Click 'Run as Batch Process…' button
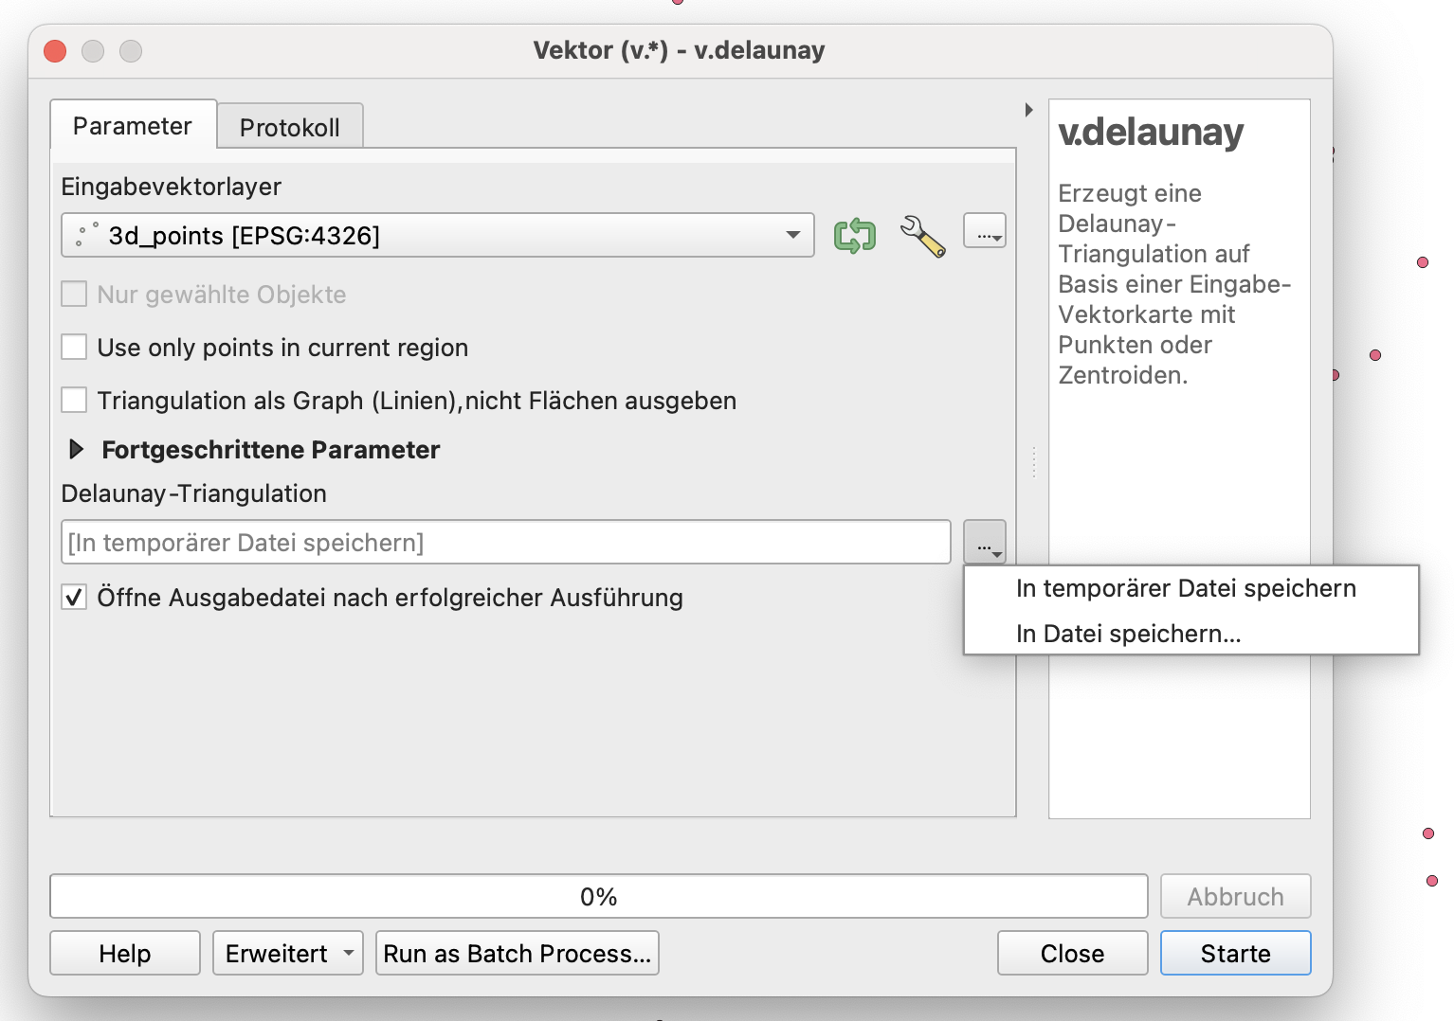Viewport: 1454px width, 1021px height. tap(518, 953)
